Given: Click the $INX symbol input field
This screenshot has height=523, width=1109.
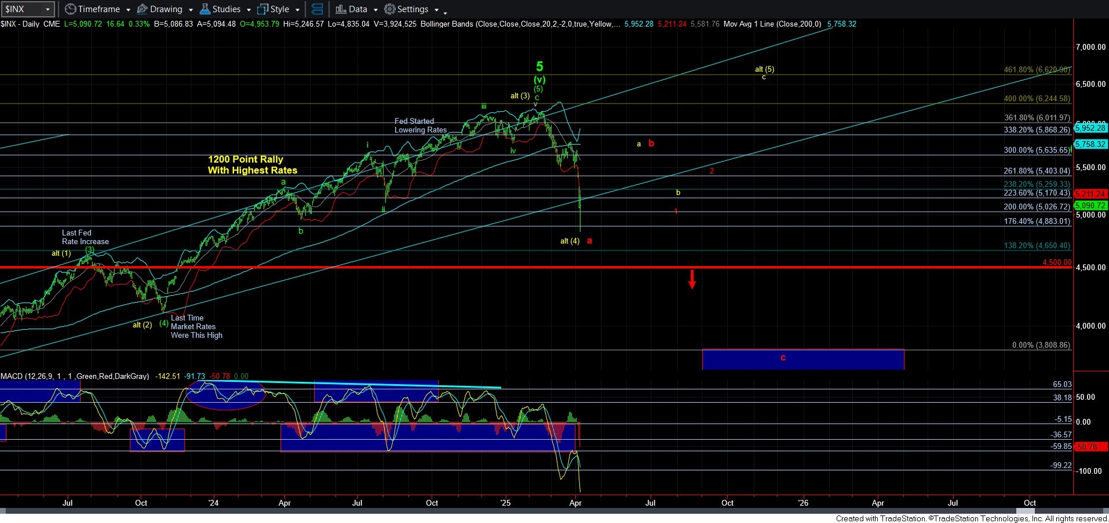Looking at the screenshot, I should click(22, 9).
